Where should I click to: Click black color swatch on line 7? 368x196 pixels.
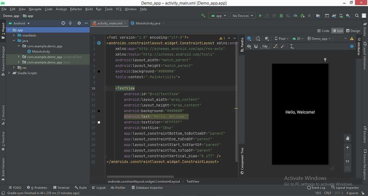(99, 72)
